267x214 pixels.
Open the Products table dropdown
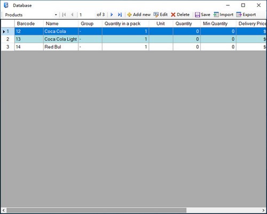[56, 15]
